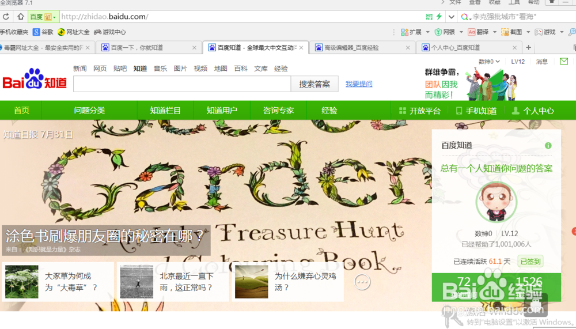
Task: Open the 游戏中心 bookmark
Action: (110, 32)
